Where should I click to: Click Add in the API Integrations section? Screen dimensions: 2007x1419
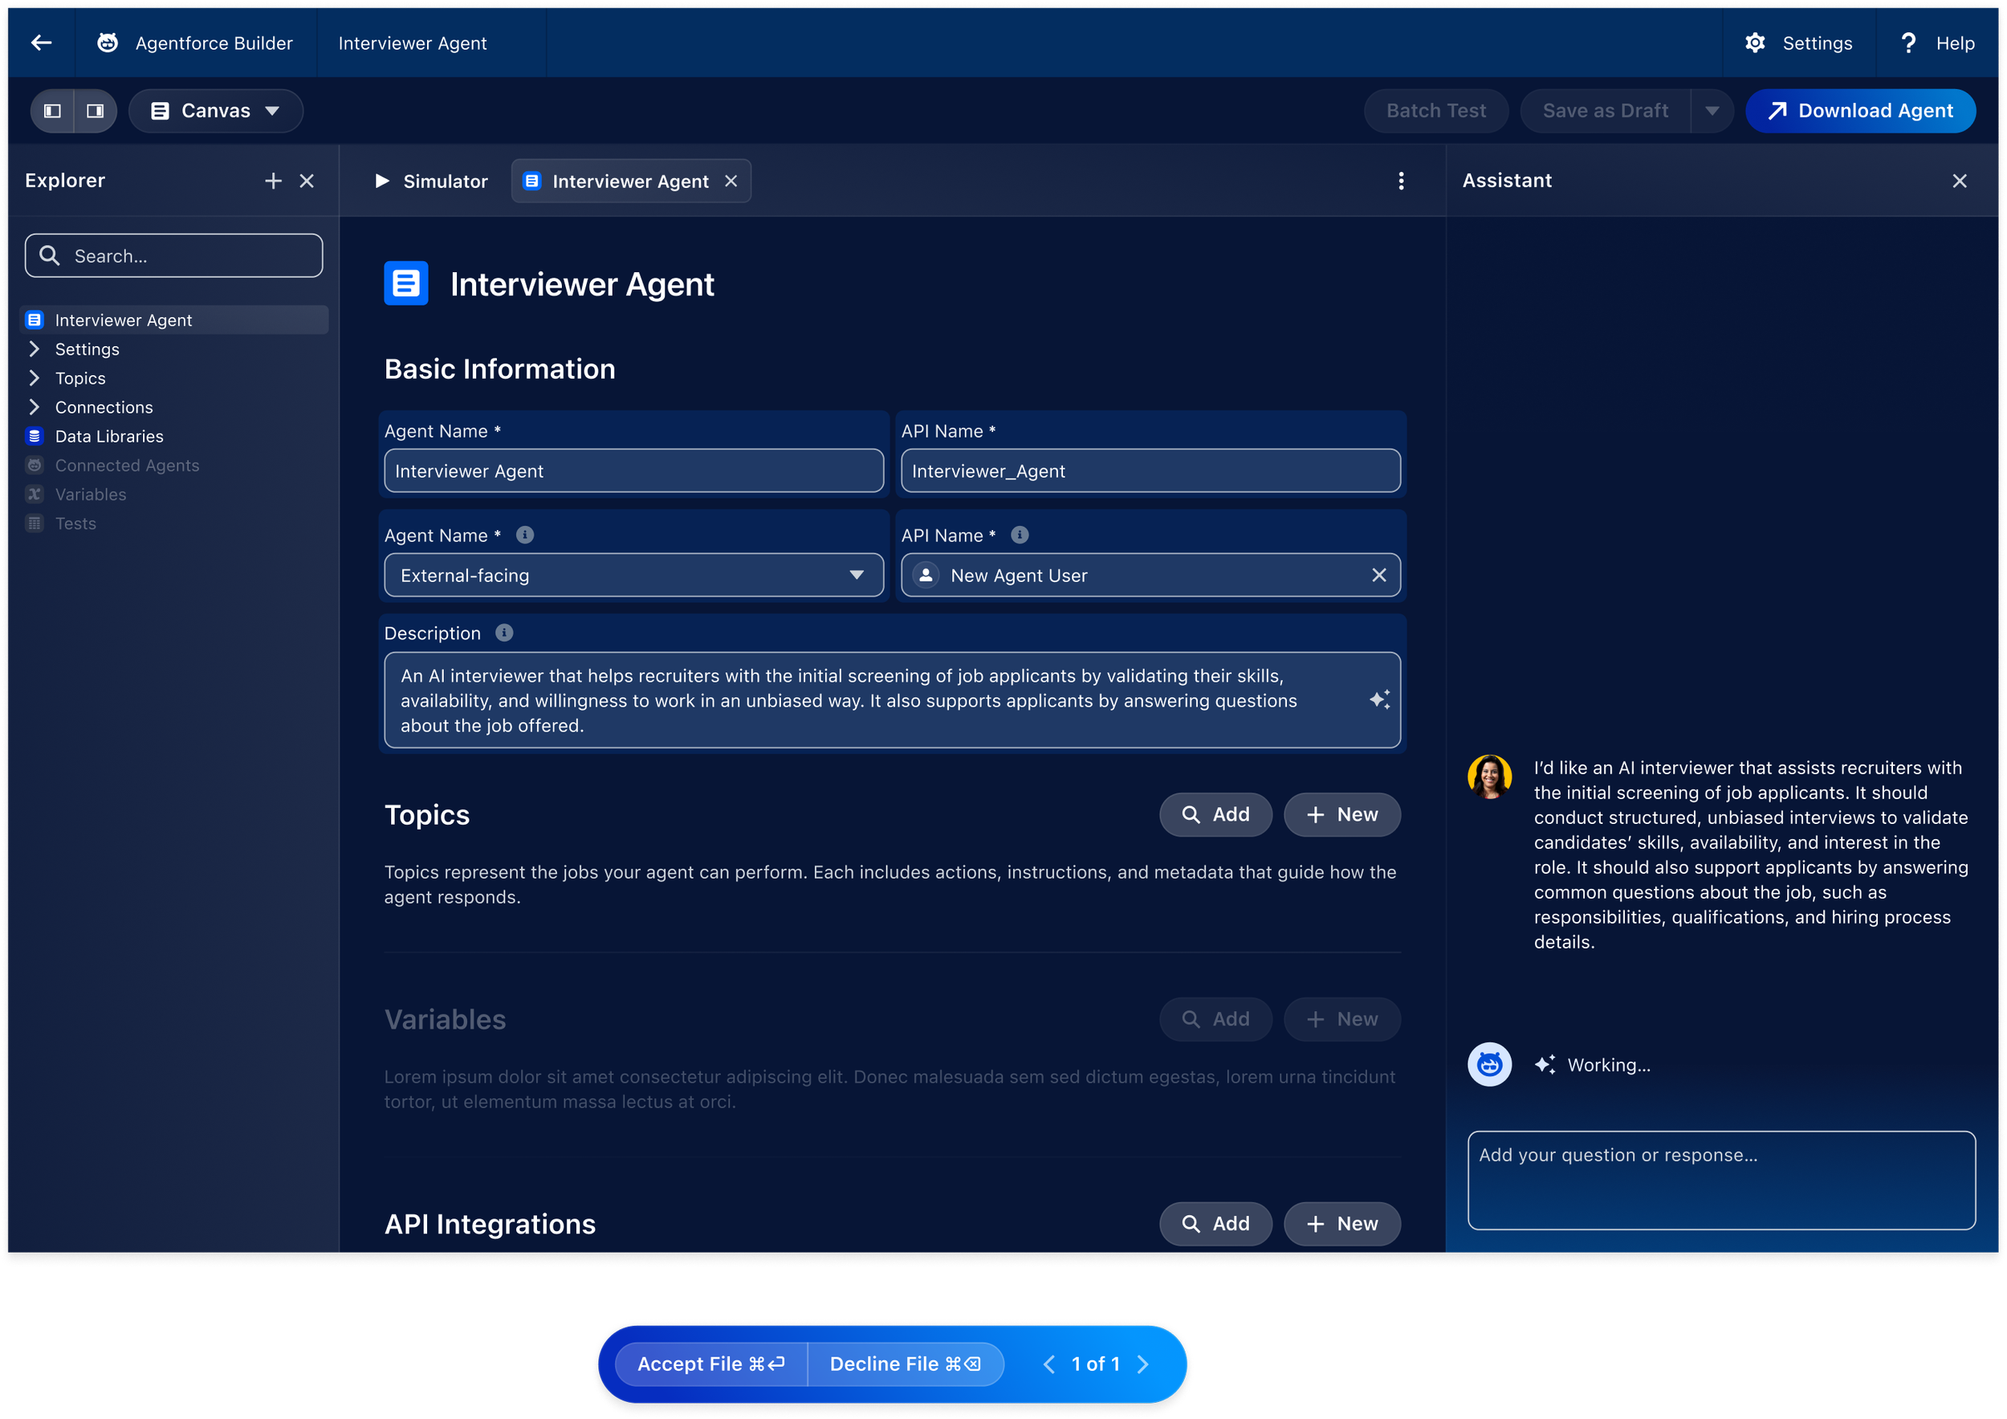click(x=1215, y=1224)
